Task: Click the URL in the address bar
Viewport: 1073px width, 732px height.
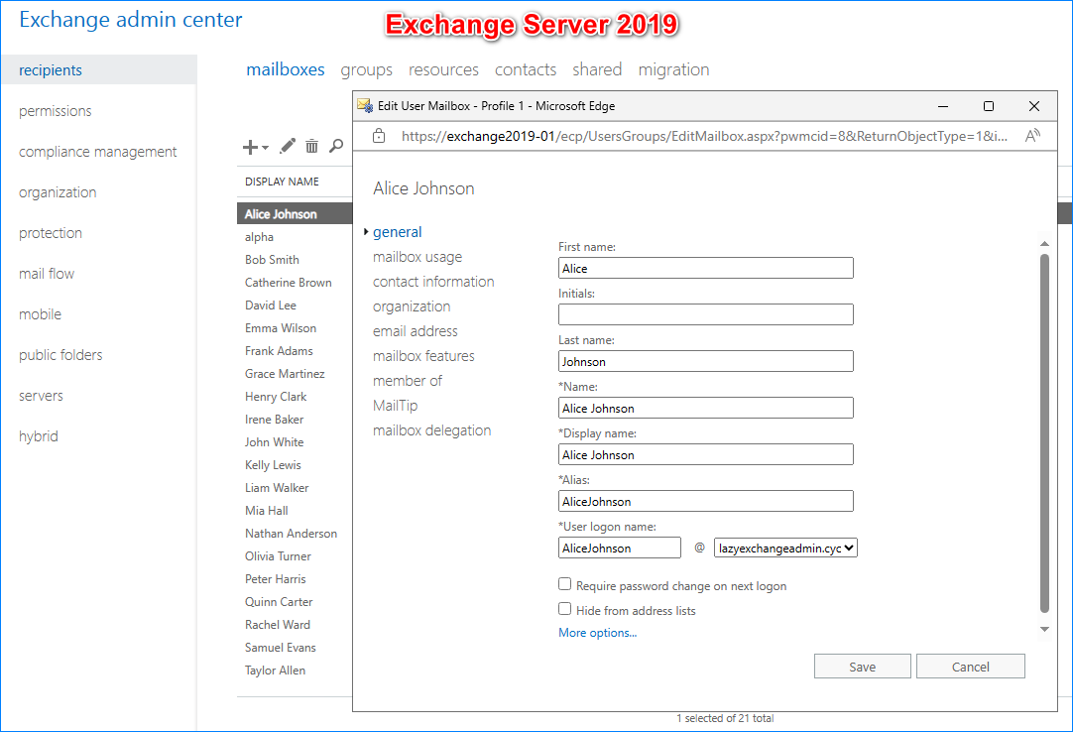Action: 704,136
